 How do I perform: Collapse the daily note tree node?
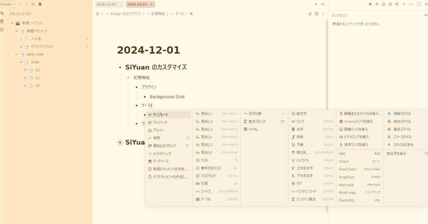click(16, 55)
